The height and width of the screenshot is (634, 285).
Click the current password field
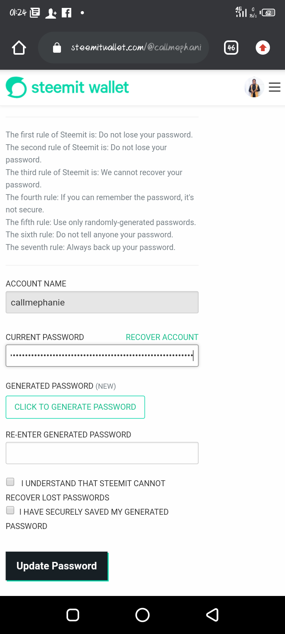(x=102, y=355)
